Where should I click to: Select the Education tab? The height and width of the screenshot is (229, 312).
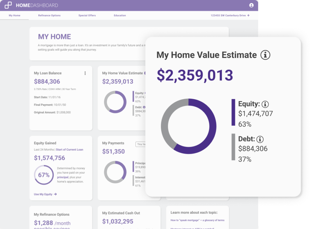pyautogui.click(x=120, y=15)
